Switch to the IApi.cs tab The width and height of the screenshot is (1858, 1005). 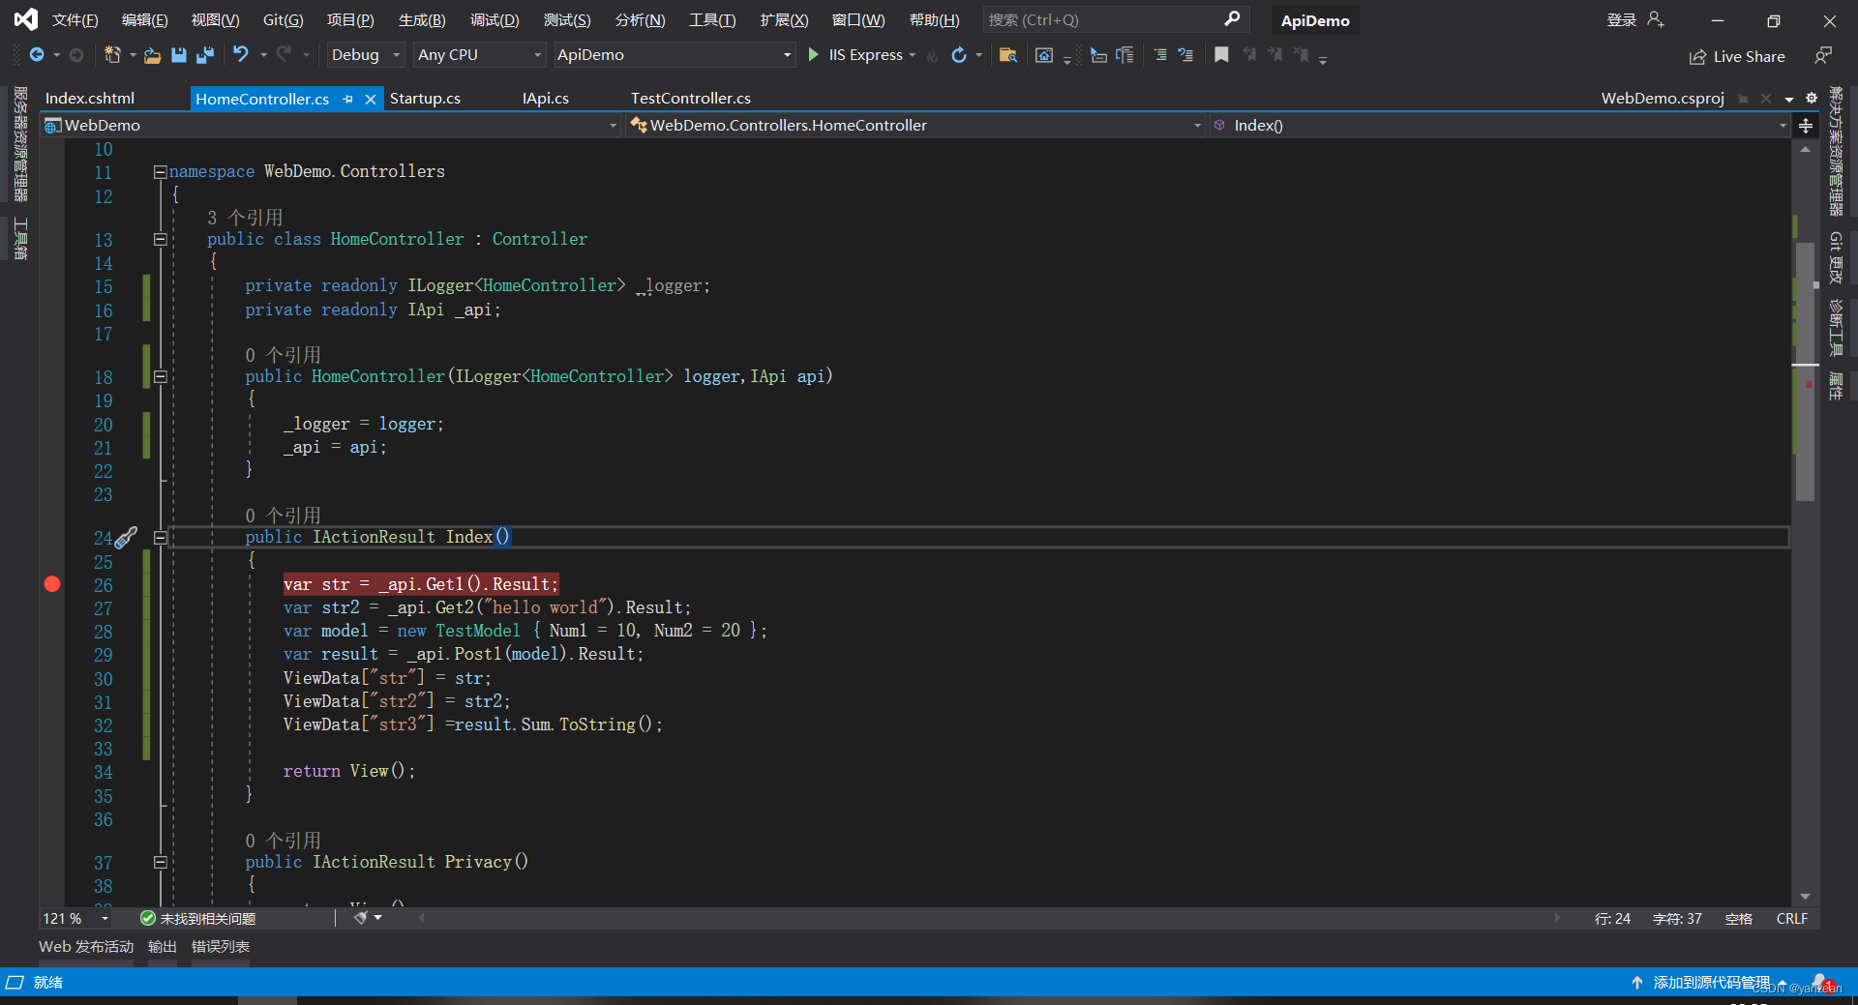click(x=546, y=99)
